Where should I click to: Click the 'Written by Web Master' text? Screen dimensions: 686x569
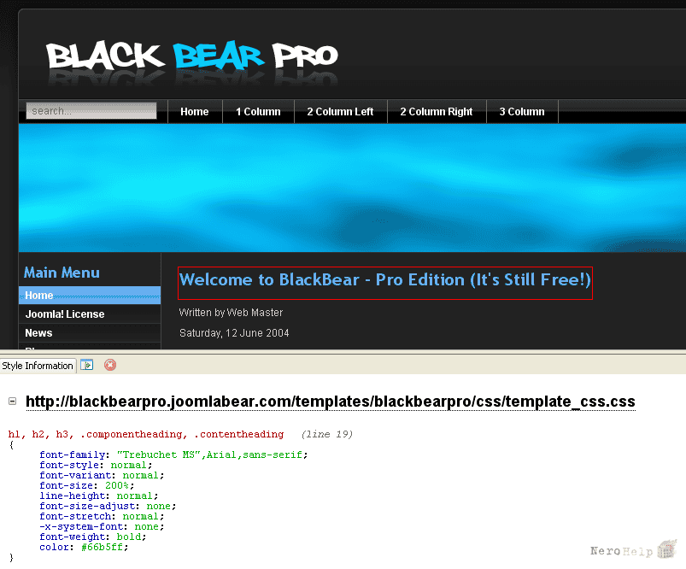(x=231, y=313)
